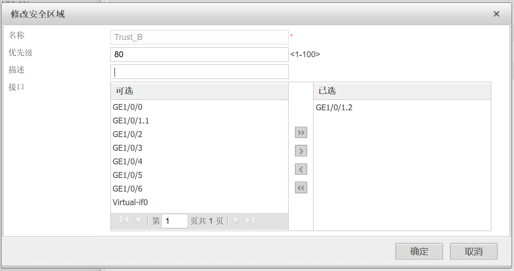Add highlighted interface with single right arrow
The width and height of the screenshot is (514, 271).
click(x=301, y=151)
